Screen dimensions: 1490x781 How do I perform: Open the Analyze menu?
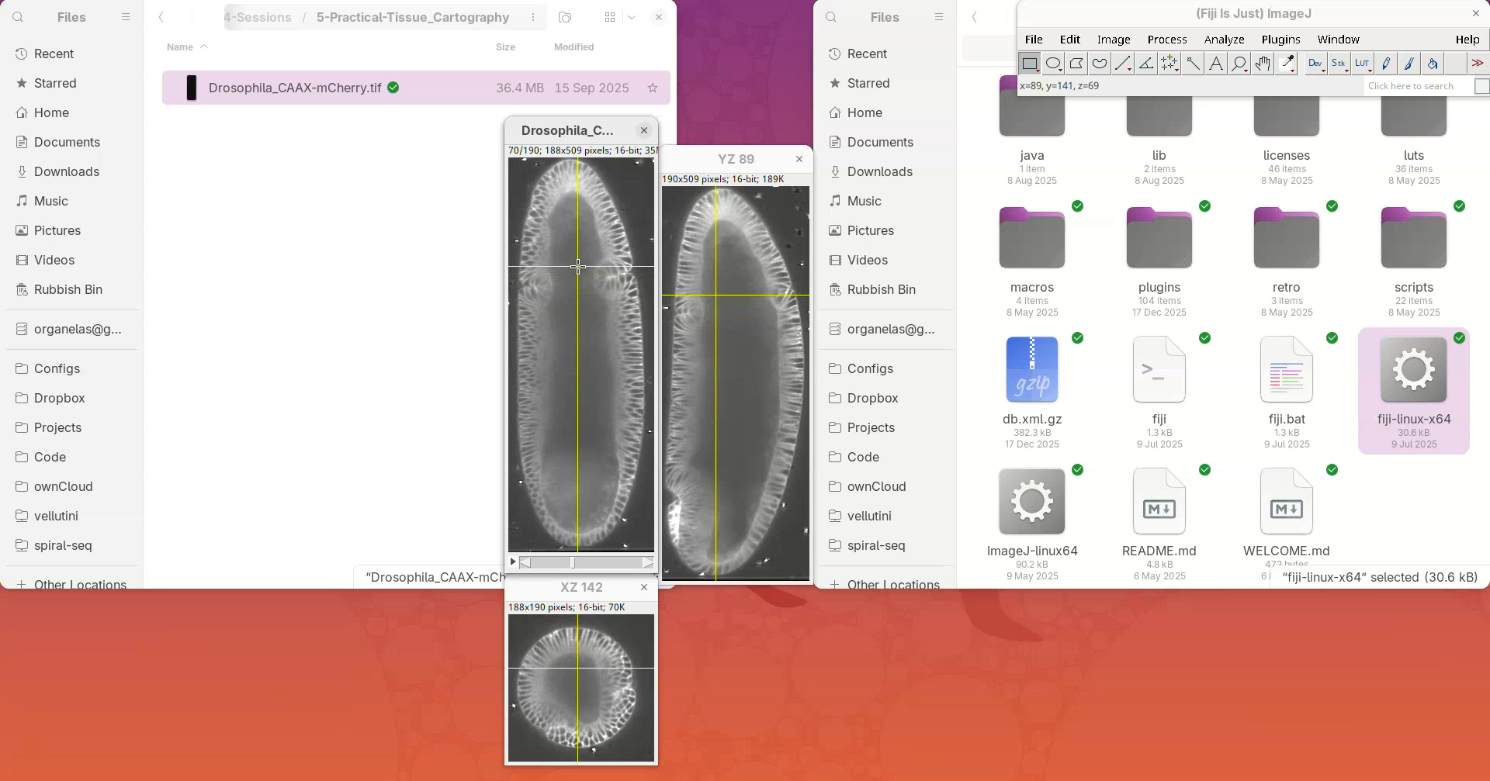point(1224,40)
